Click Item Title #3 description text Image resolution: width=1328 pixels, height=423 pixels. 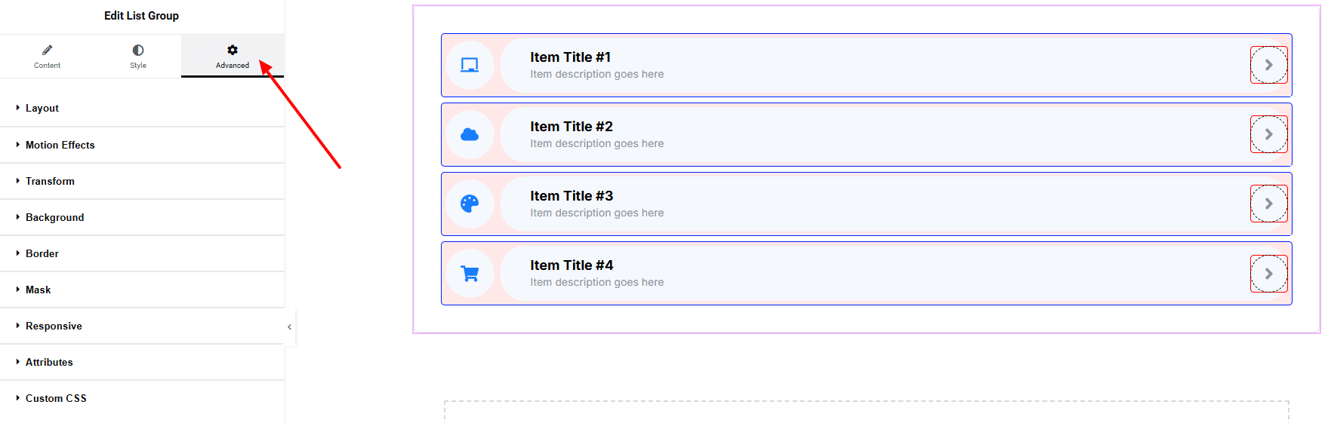tap(596, 213)
